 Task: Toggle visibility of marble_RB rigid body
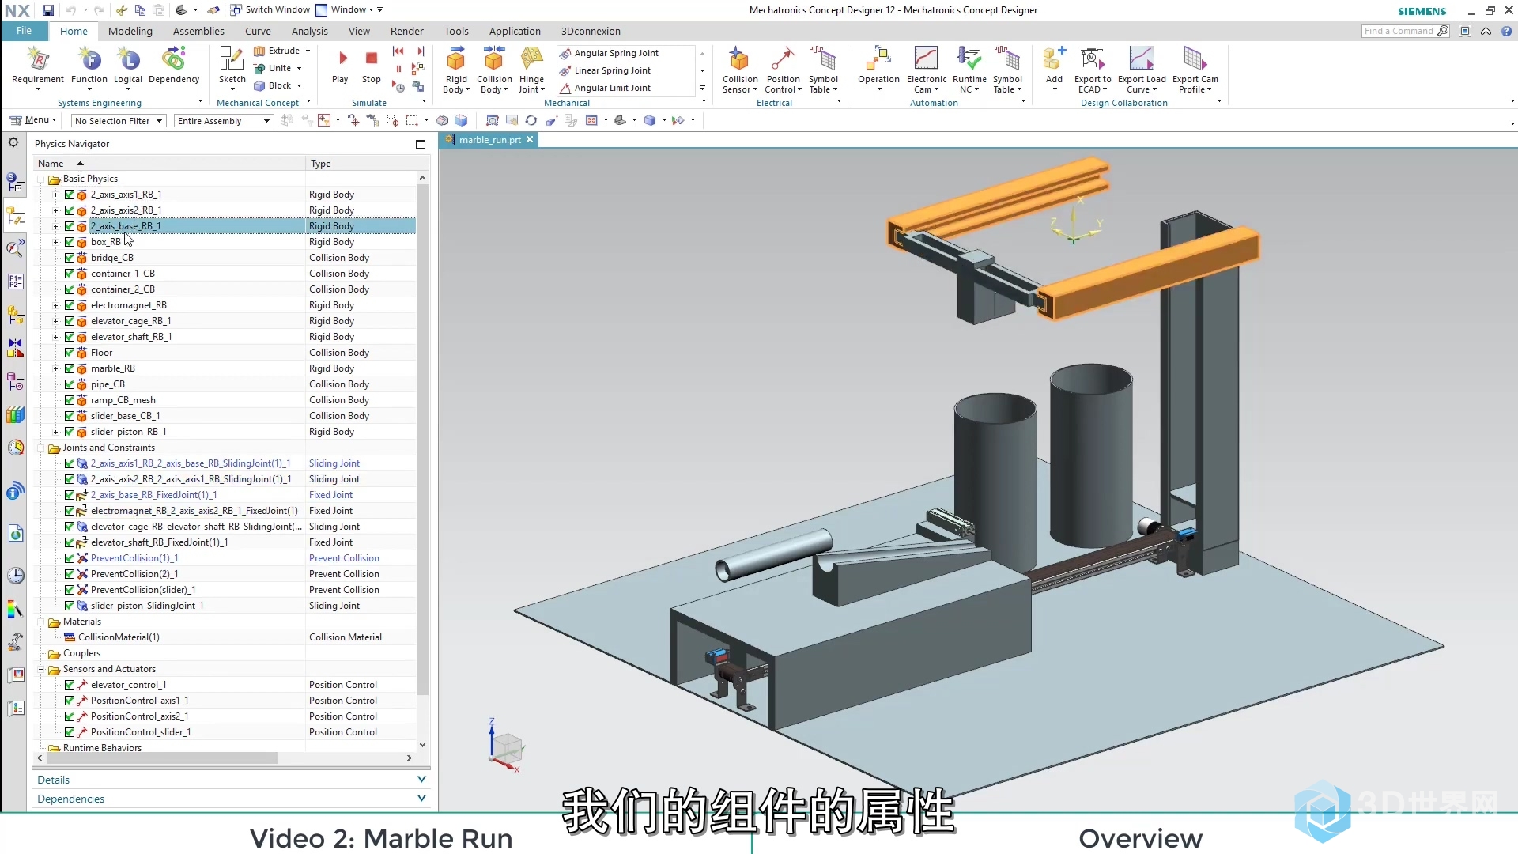point(70,368)
